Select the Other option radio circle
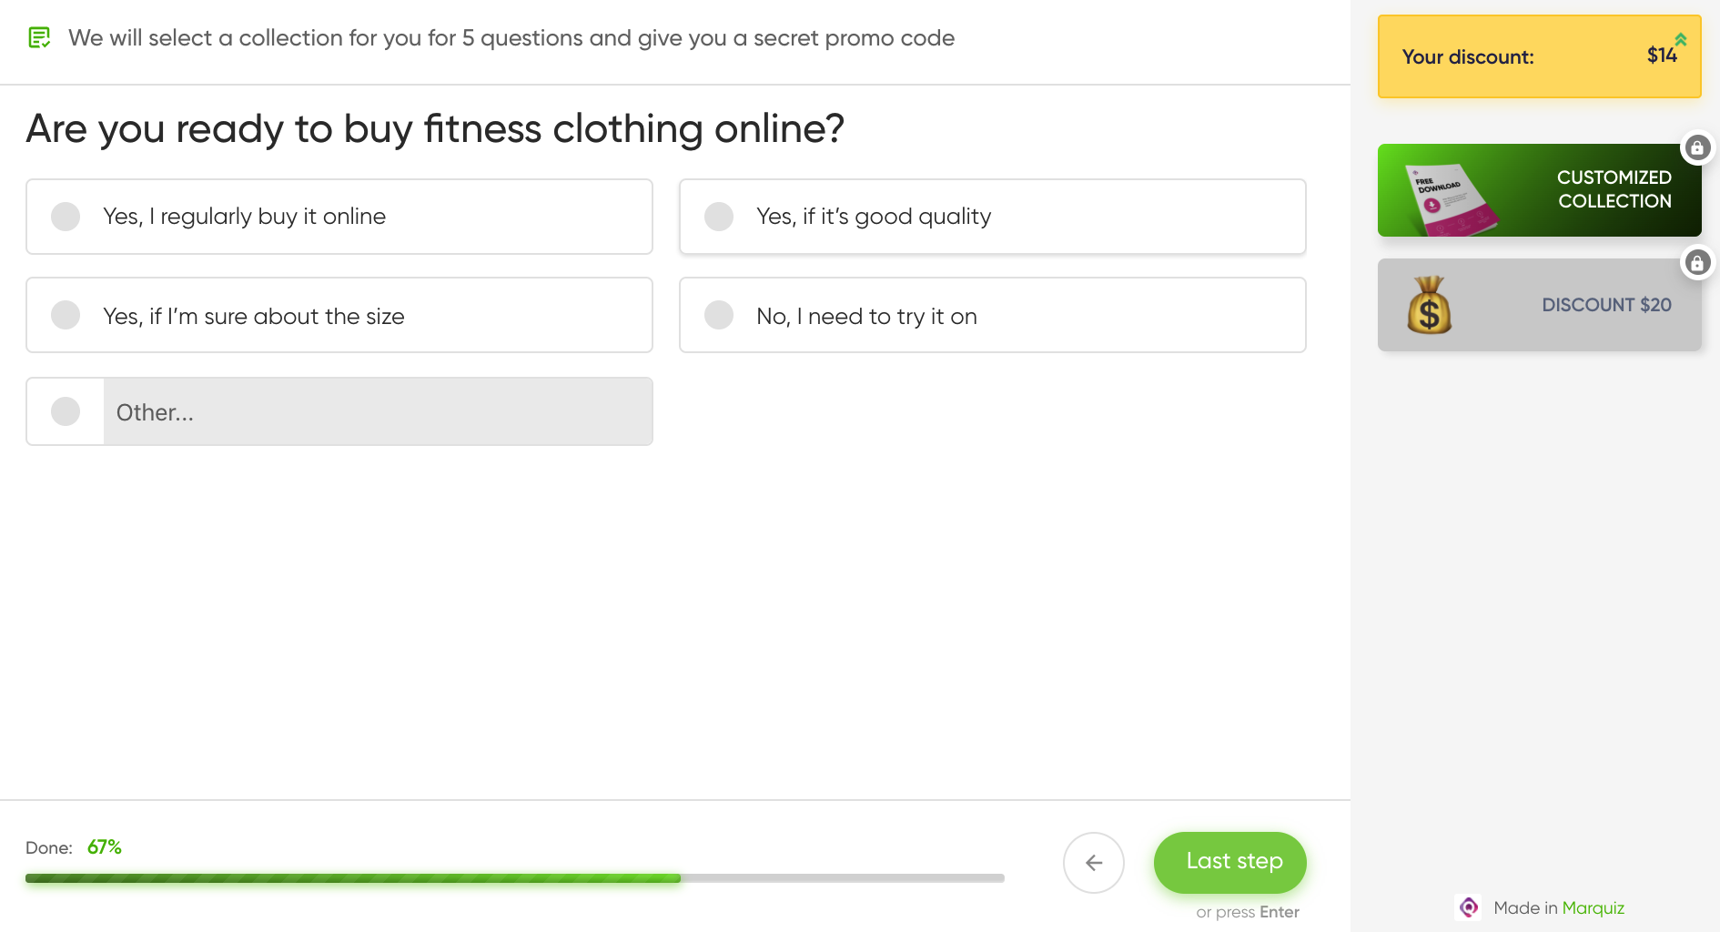The image size is (1720, 932). pyautogui.click(x=66, y=411)
